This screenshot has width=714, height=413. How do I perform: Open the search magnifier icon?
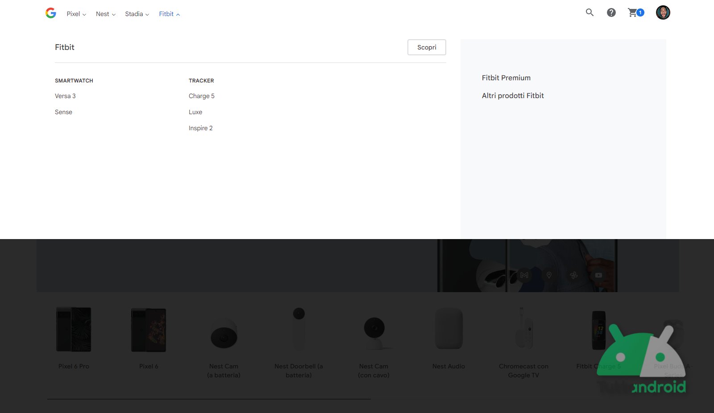point(589,12)
